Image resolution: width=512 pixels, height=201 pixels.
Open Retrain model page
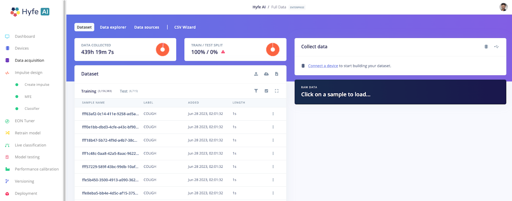pyautogui.click(x=28, y=133)
